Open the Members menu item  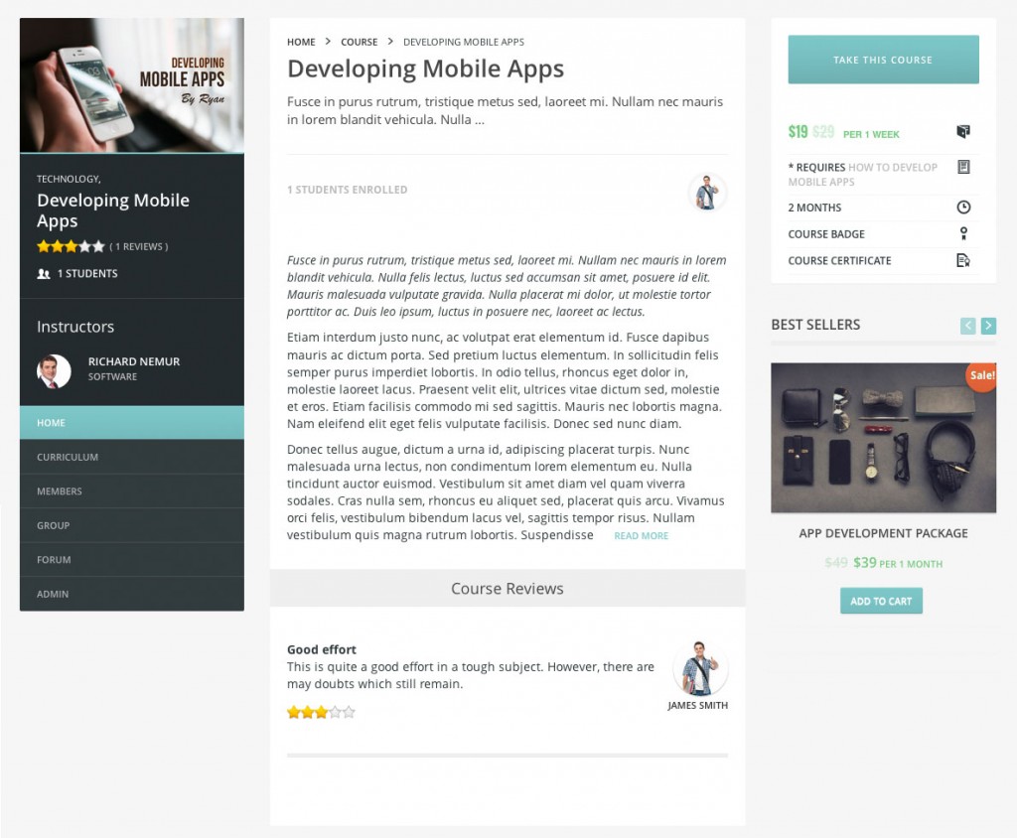60,491
